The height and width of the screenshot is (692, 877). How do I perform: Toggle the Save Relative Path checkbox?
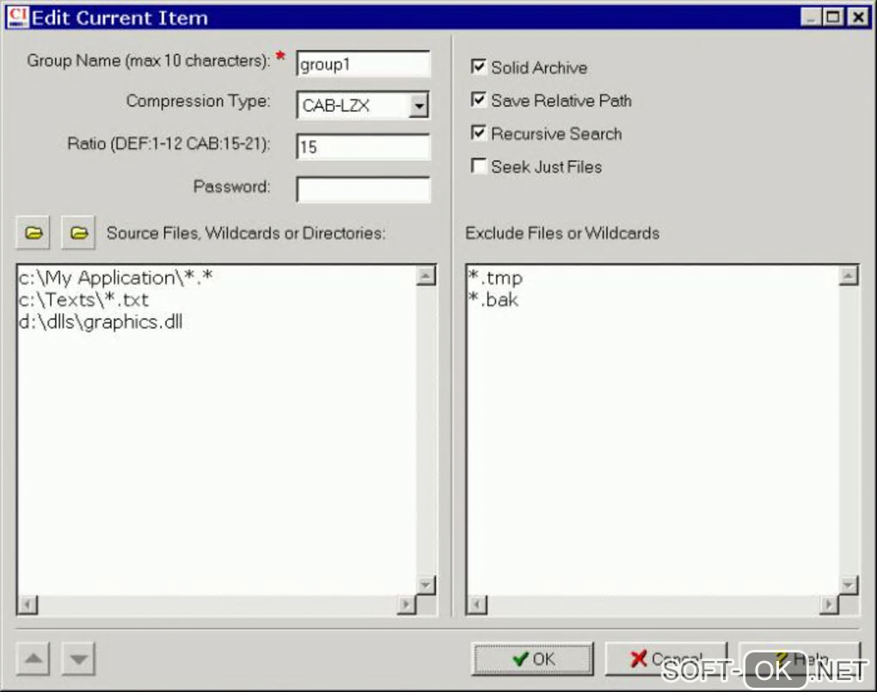coord(478,100)
